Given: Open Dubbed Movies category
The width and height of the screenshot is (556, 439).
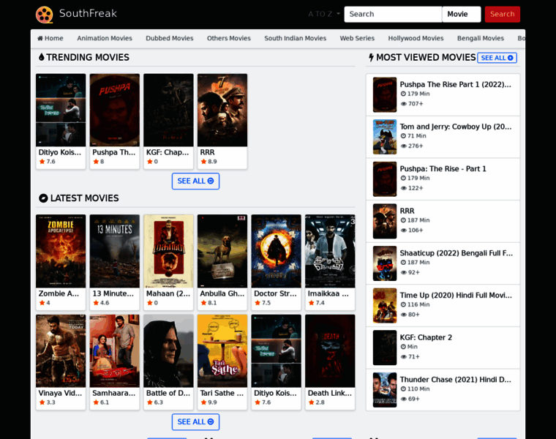Looking at the screenshot, I should tap(170, 38).
